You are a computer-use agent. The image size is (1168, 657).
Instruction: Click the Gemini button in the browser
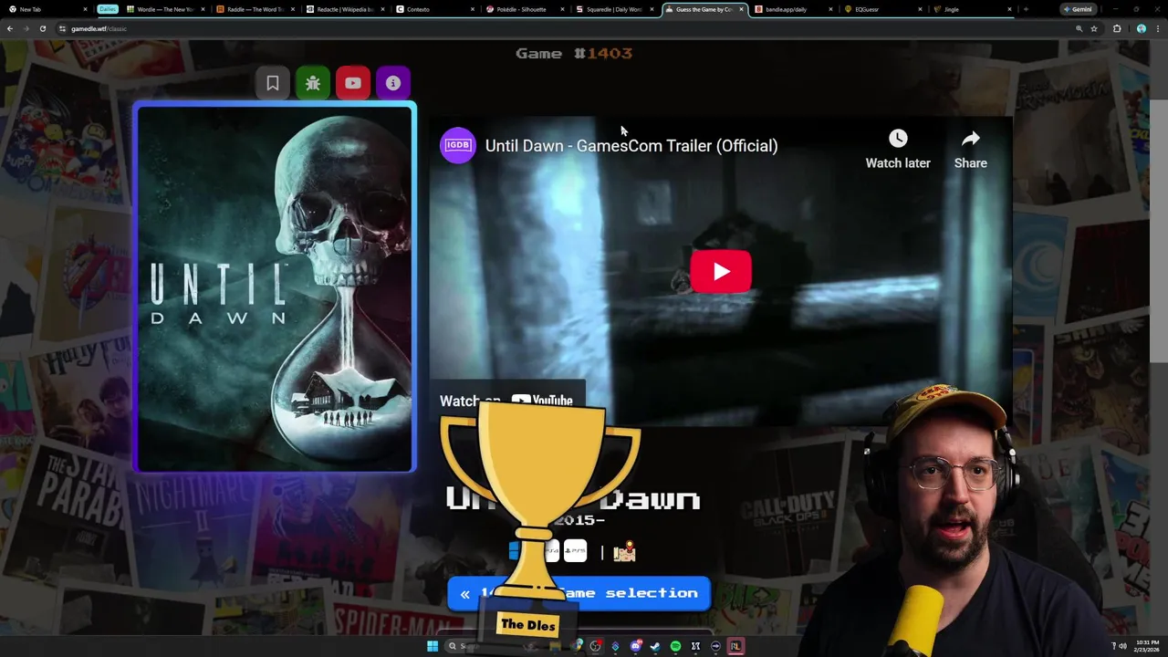[1077, 9]
